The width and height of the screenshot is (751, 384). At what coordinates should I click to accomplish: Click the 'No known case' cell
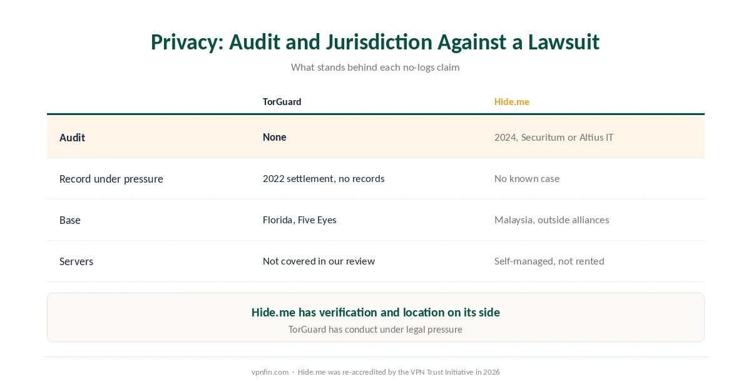[x=527, y=178]
